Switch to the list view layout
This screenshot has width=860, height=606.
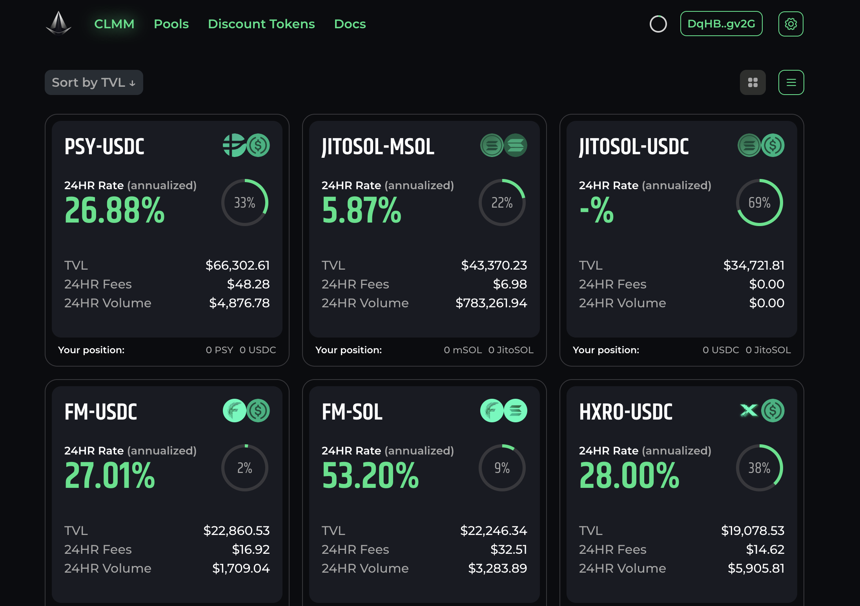(791, 82)
